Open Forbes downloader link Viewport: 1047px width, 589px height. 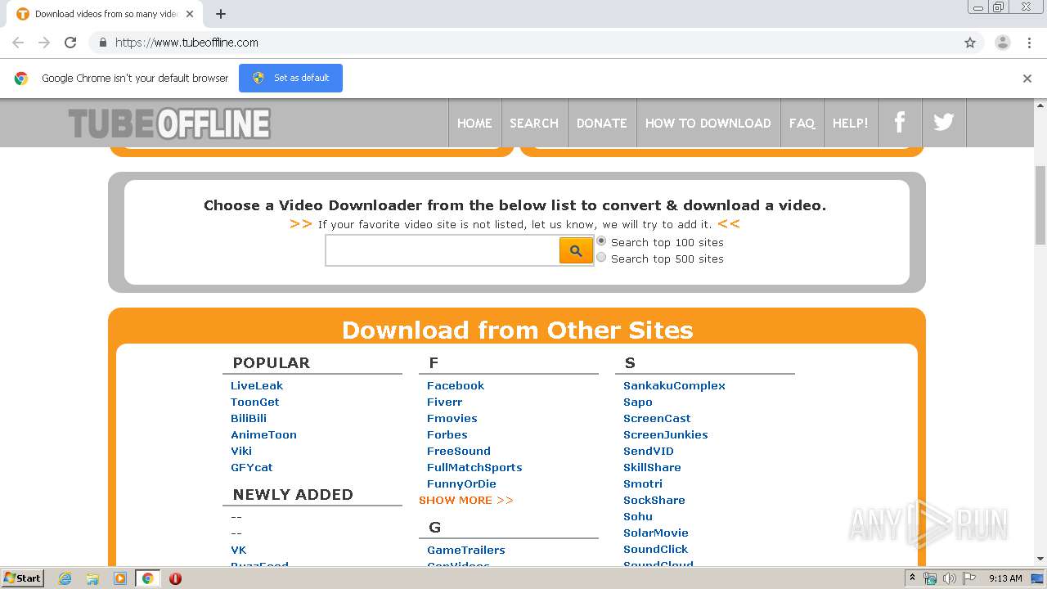(447, 434)
